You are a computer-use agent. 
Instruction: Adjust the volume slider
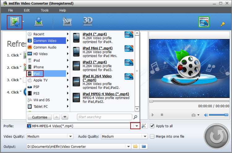(x=218, y=115)
